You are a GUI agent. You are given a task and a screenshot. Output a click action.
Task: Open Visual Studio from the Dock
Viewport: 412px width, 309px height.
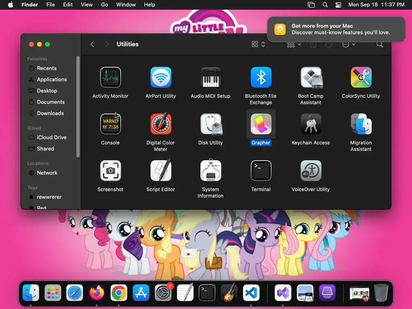click(x=283, y=293)
